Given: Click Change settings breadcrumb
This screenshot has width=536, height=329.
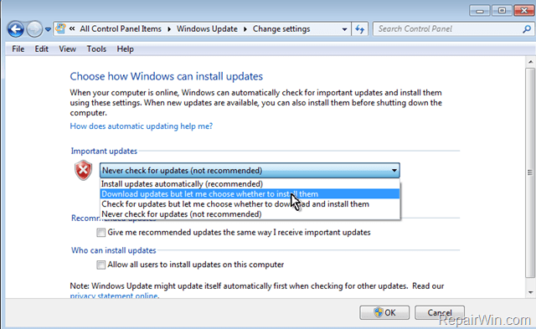Looking at the screenshot, I should tap(281, 28).
